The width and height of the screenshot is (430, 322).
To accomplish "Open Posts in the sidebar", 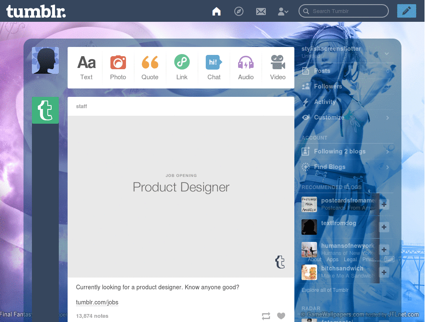I will coord(346,71).
